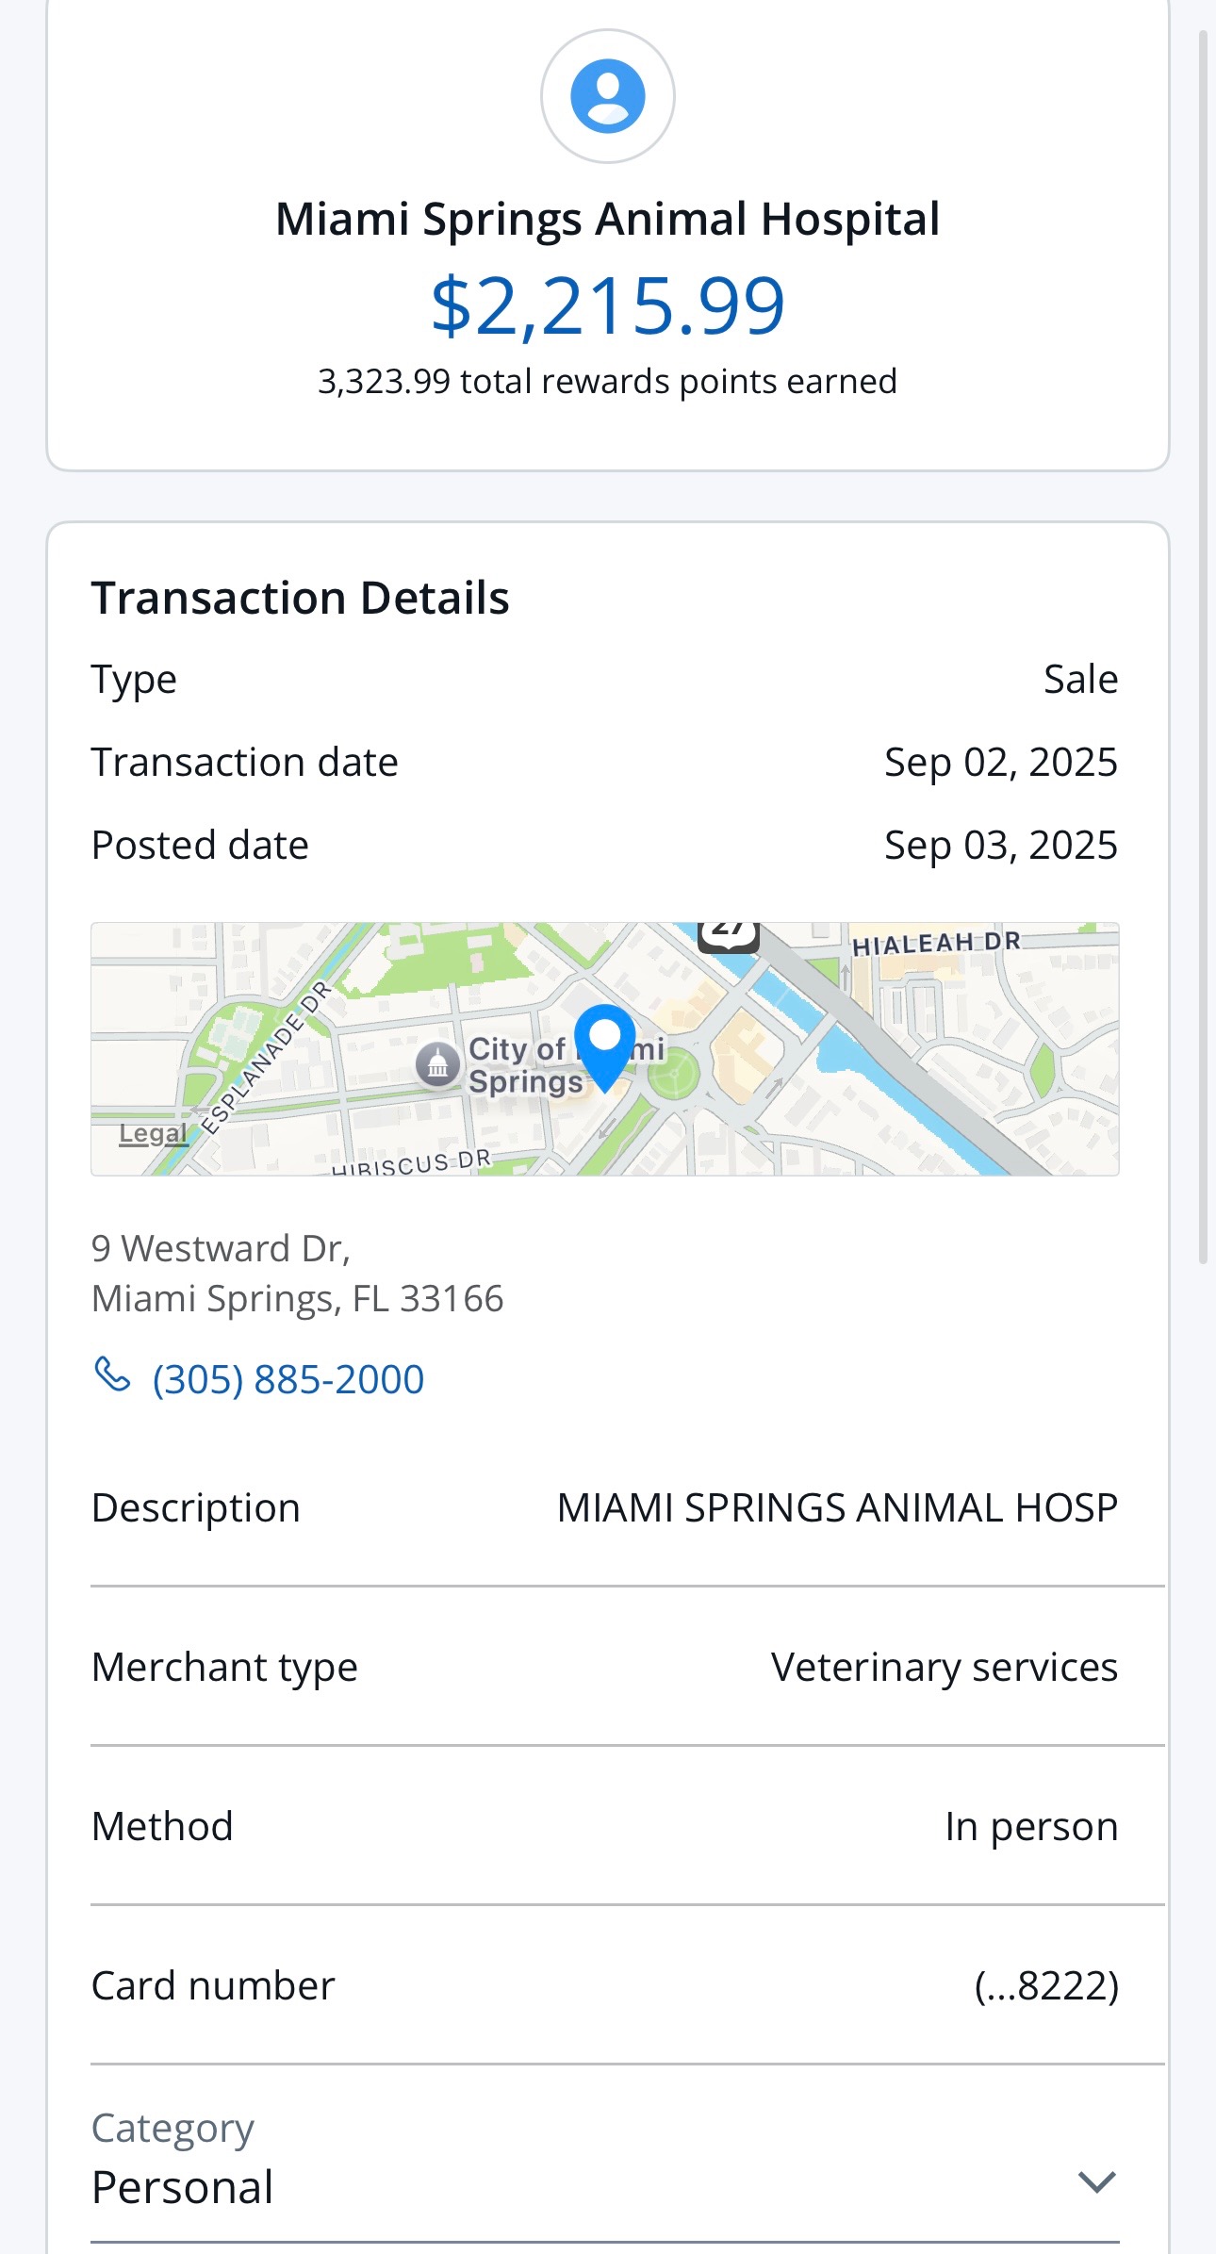Tap the City of Miami Springs landmark icon
The image size is (1216, 2254).
438,1065
